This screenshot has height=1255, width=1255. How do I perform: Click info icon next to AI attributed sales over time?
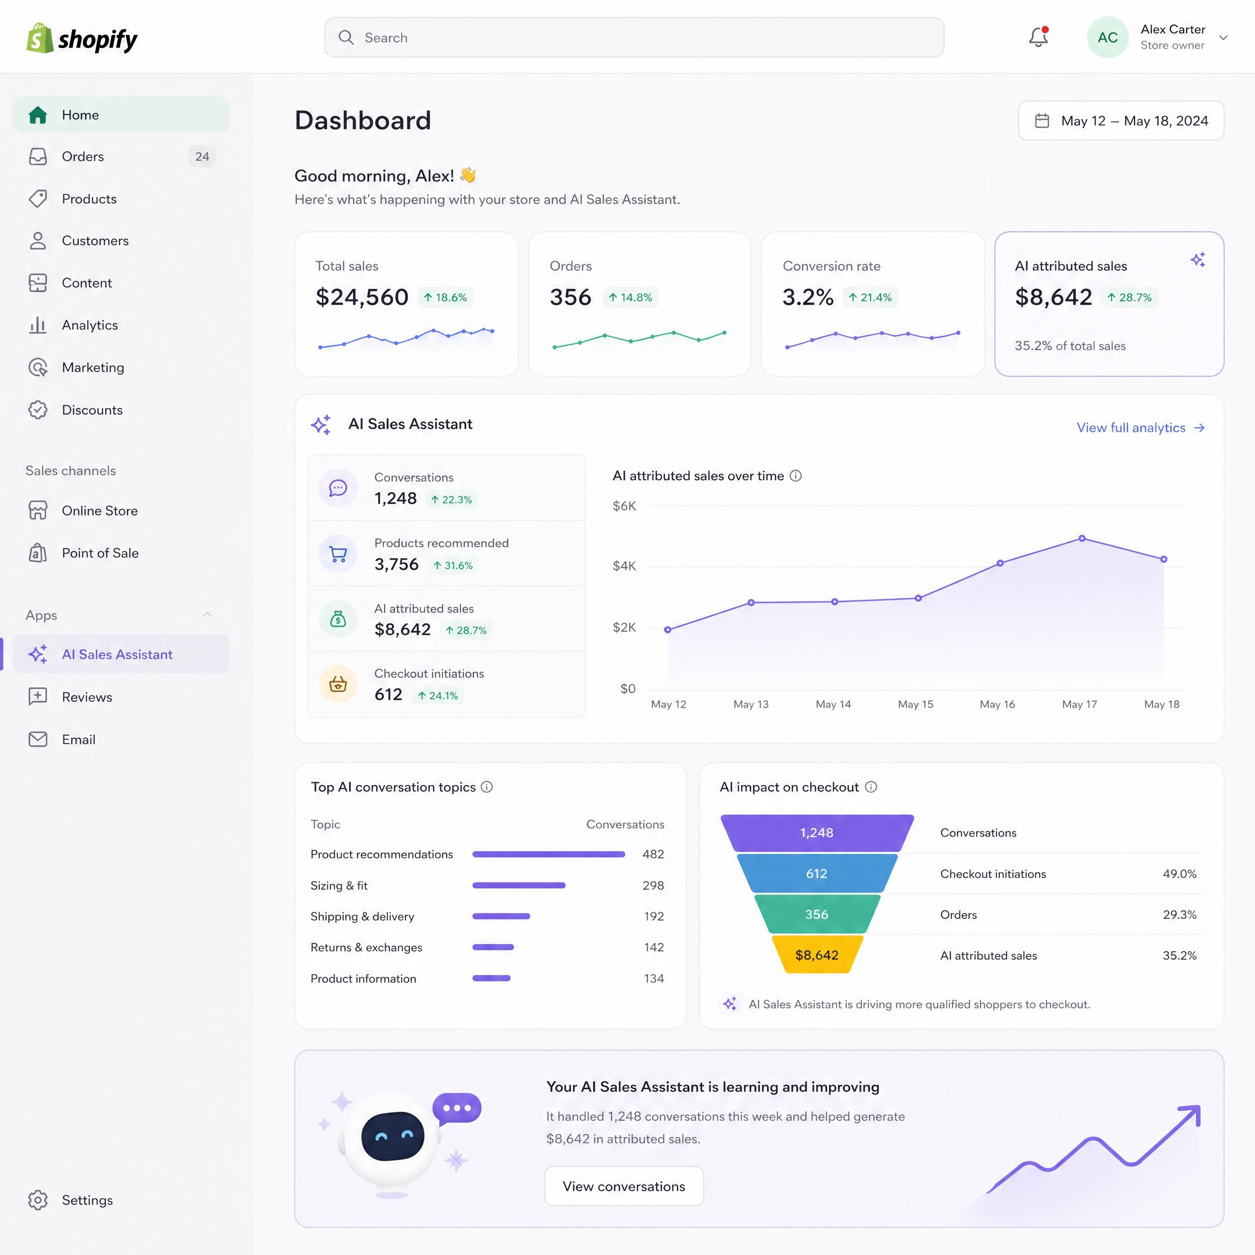coord(795,476)
